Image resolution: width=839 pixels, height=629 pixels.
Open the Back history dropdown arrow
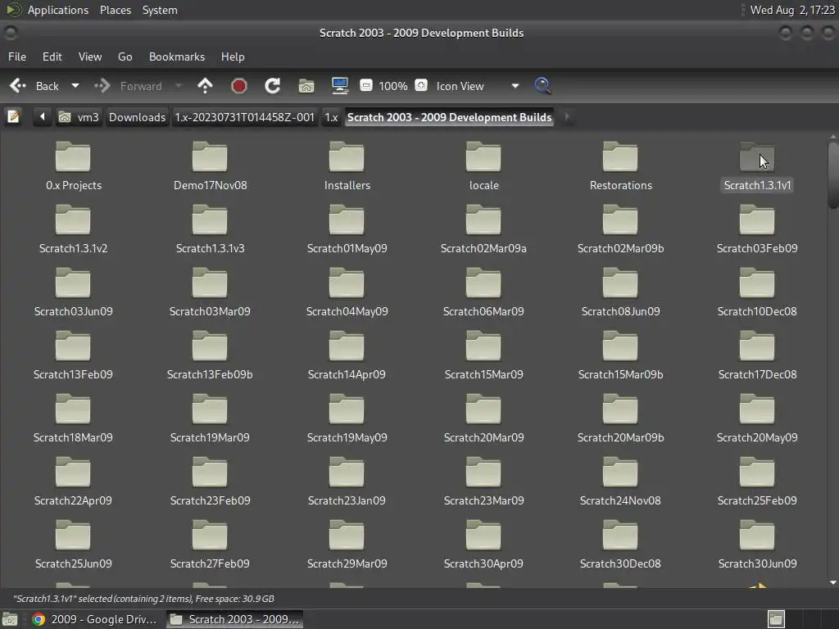(75, 85)
